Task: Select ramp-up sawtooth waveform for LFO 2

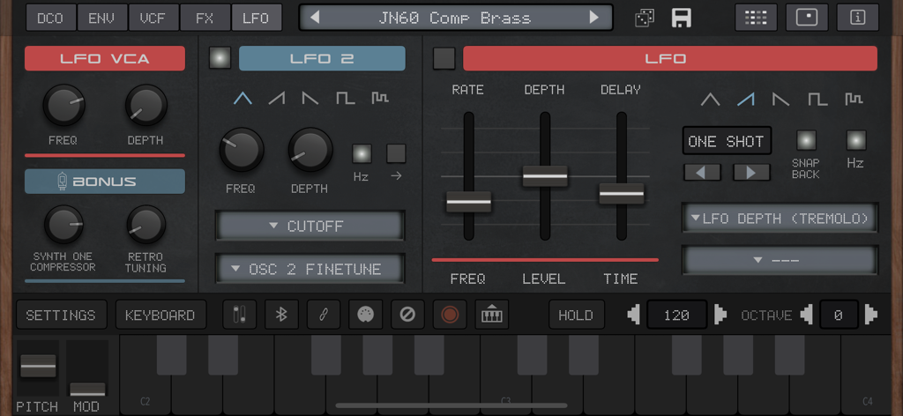Action: [x=277, y=99]
